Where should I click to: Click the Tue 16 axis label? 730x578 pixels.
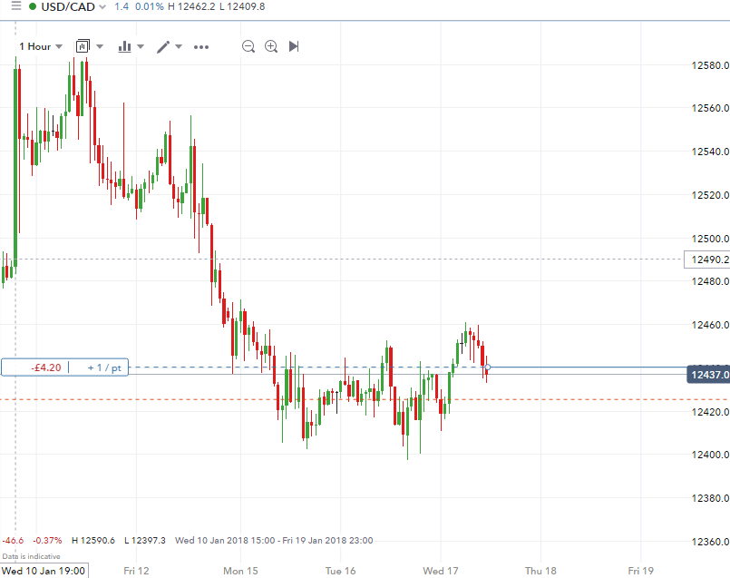(340, 571)
